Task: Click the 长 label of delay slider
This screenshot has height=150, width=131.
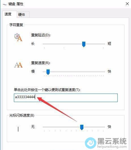Action: click(33, 44)
